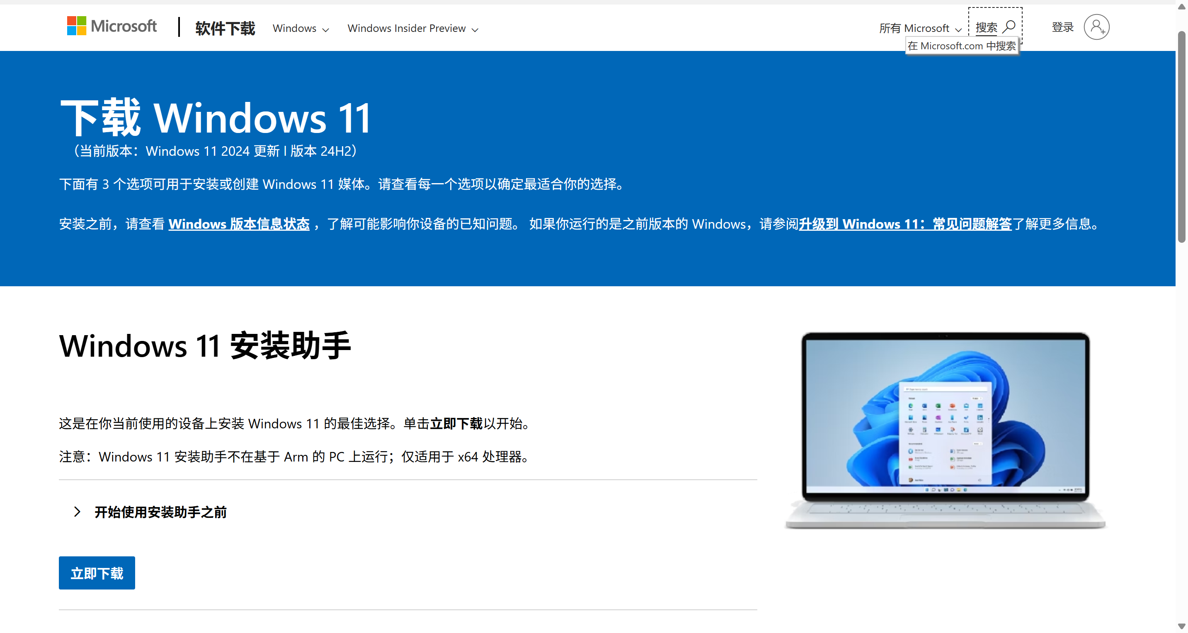Click the 搜索 label in header
1188x633 pixels.
(x=986, y=28)
